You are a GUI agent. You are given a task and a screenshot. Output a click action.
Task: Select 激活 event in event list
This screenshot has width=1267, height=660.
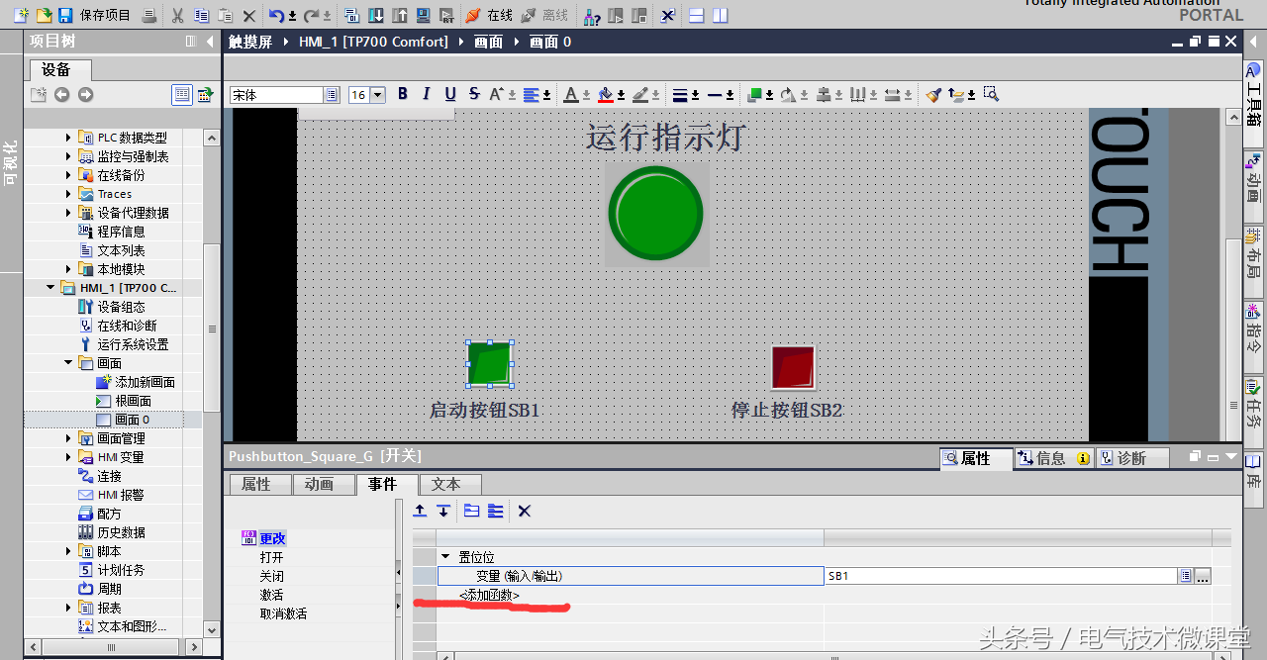tap(271, 595)
